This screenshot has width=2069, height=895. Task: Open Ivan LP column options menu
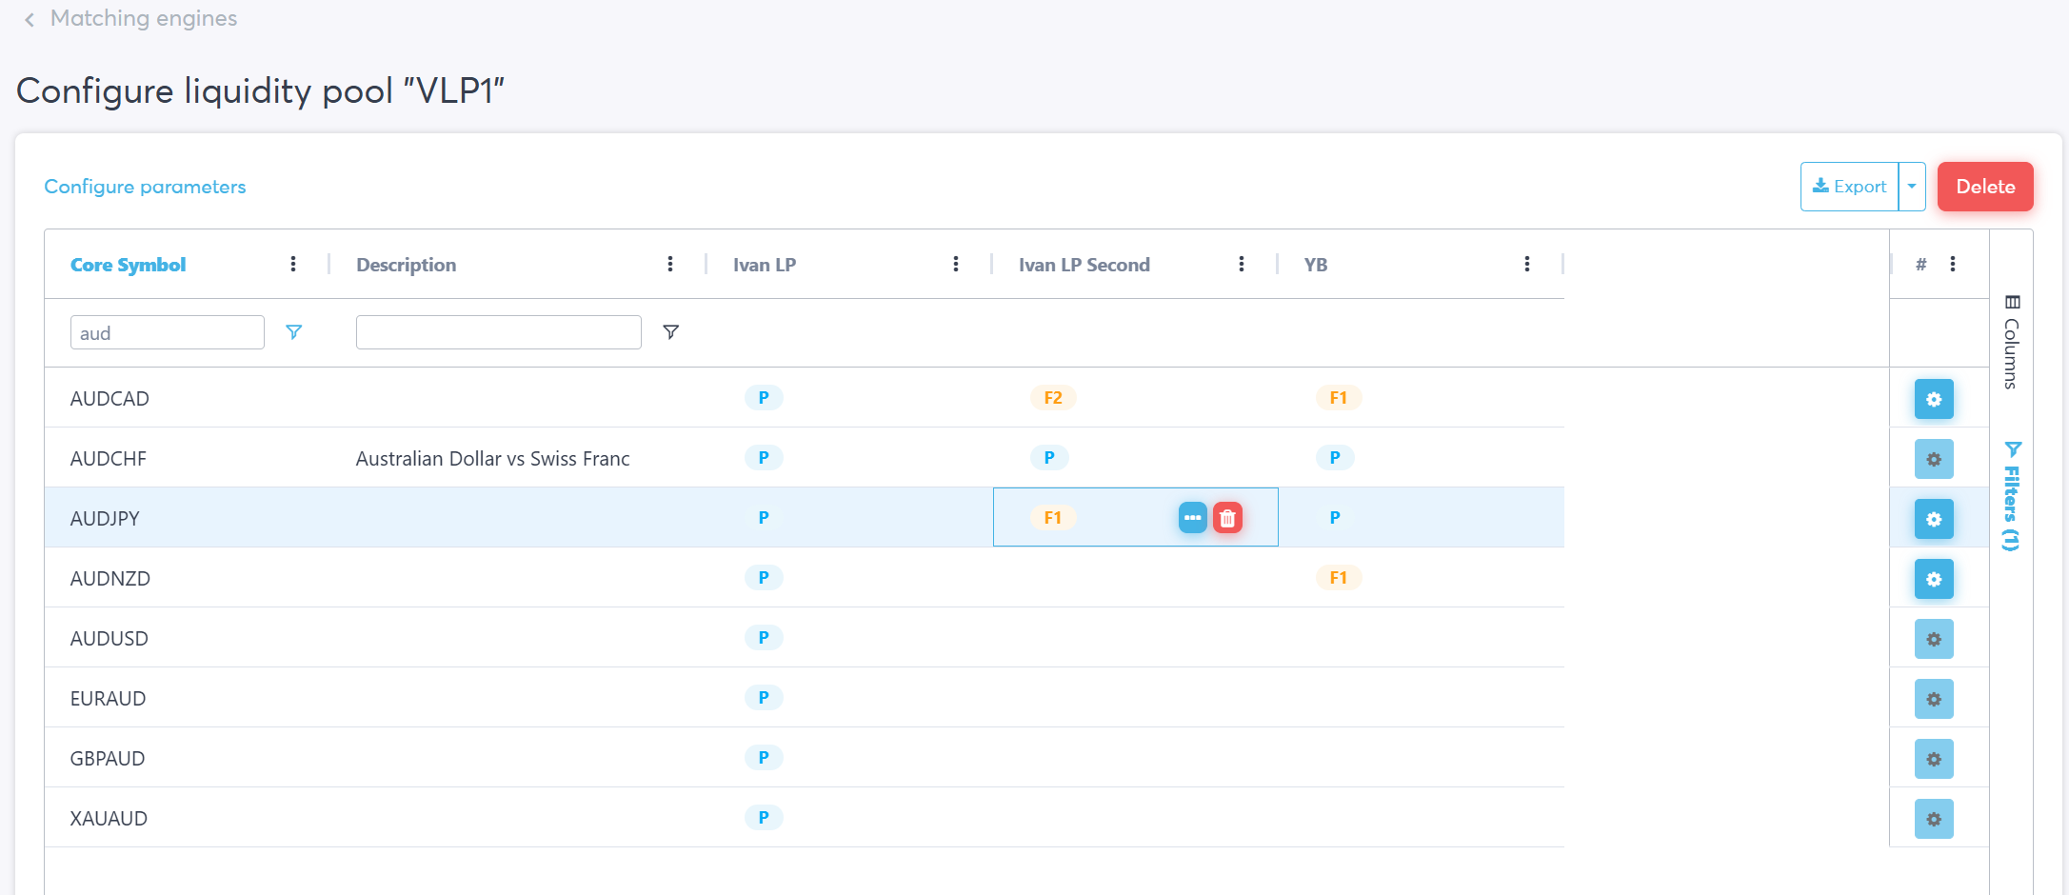point(956,265)
